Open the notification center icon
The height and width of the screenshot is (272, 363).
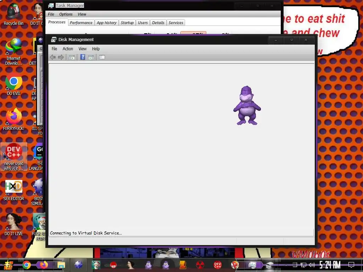(x=351, y=265)
